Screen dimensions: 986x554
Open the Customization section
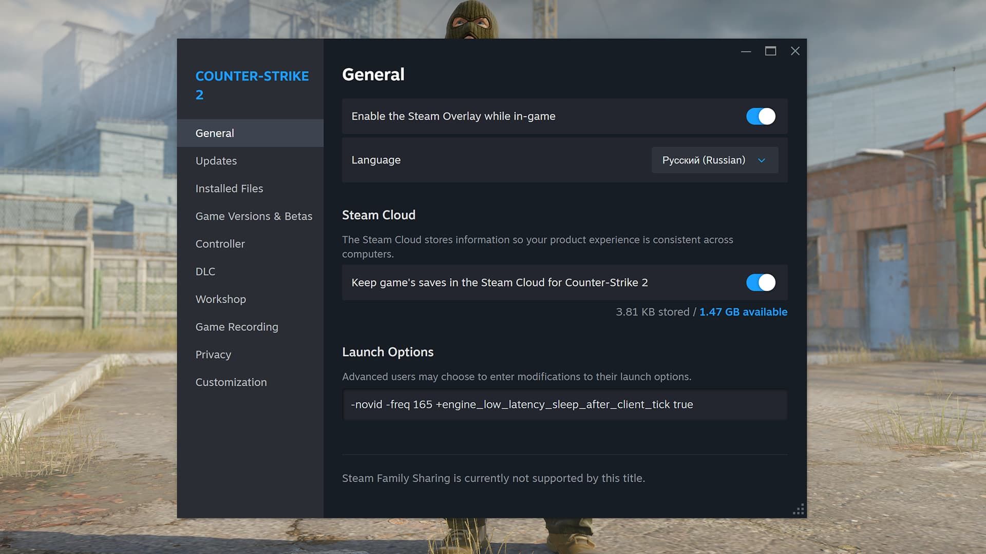[250, 383]
